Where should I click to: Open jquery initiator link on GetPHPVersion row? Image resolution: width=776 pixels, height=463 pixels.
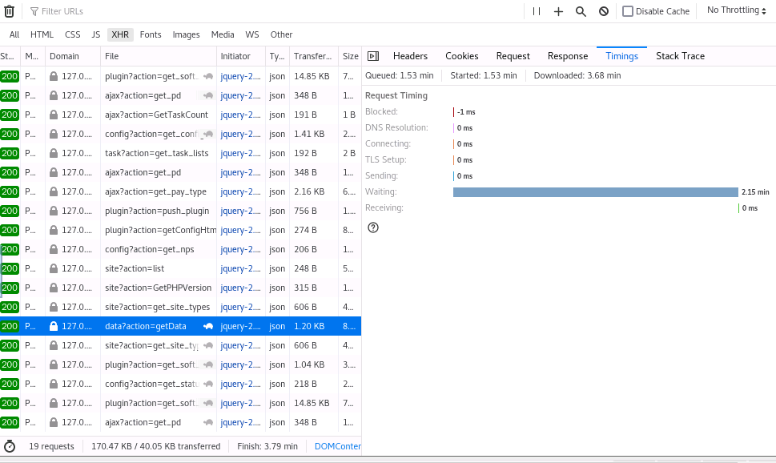(240, 288)
